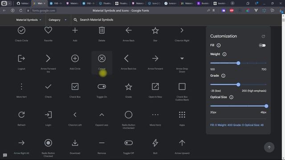Open a new browser tab
Image resolution: width=285 pixels, height=160 pixels.
(x=232, y=3)
